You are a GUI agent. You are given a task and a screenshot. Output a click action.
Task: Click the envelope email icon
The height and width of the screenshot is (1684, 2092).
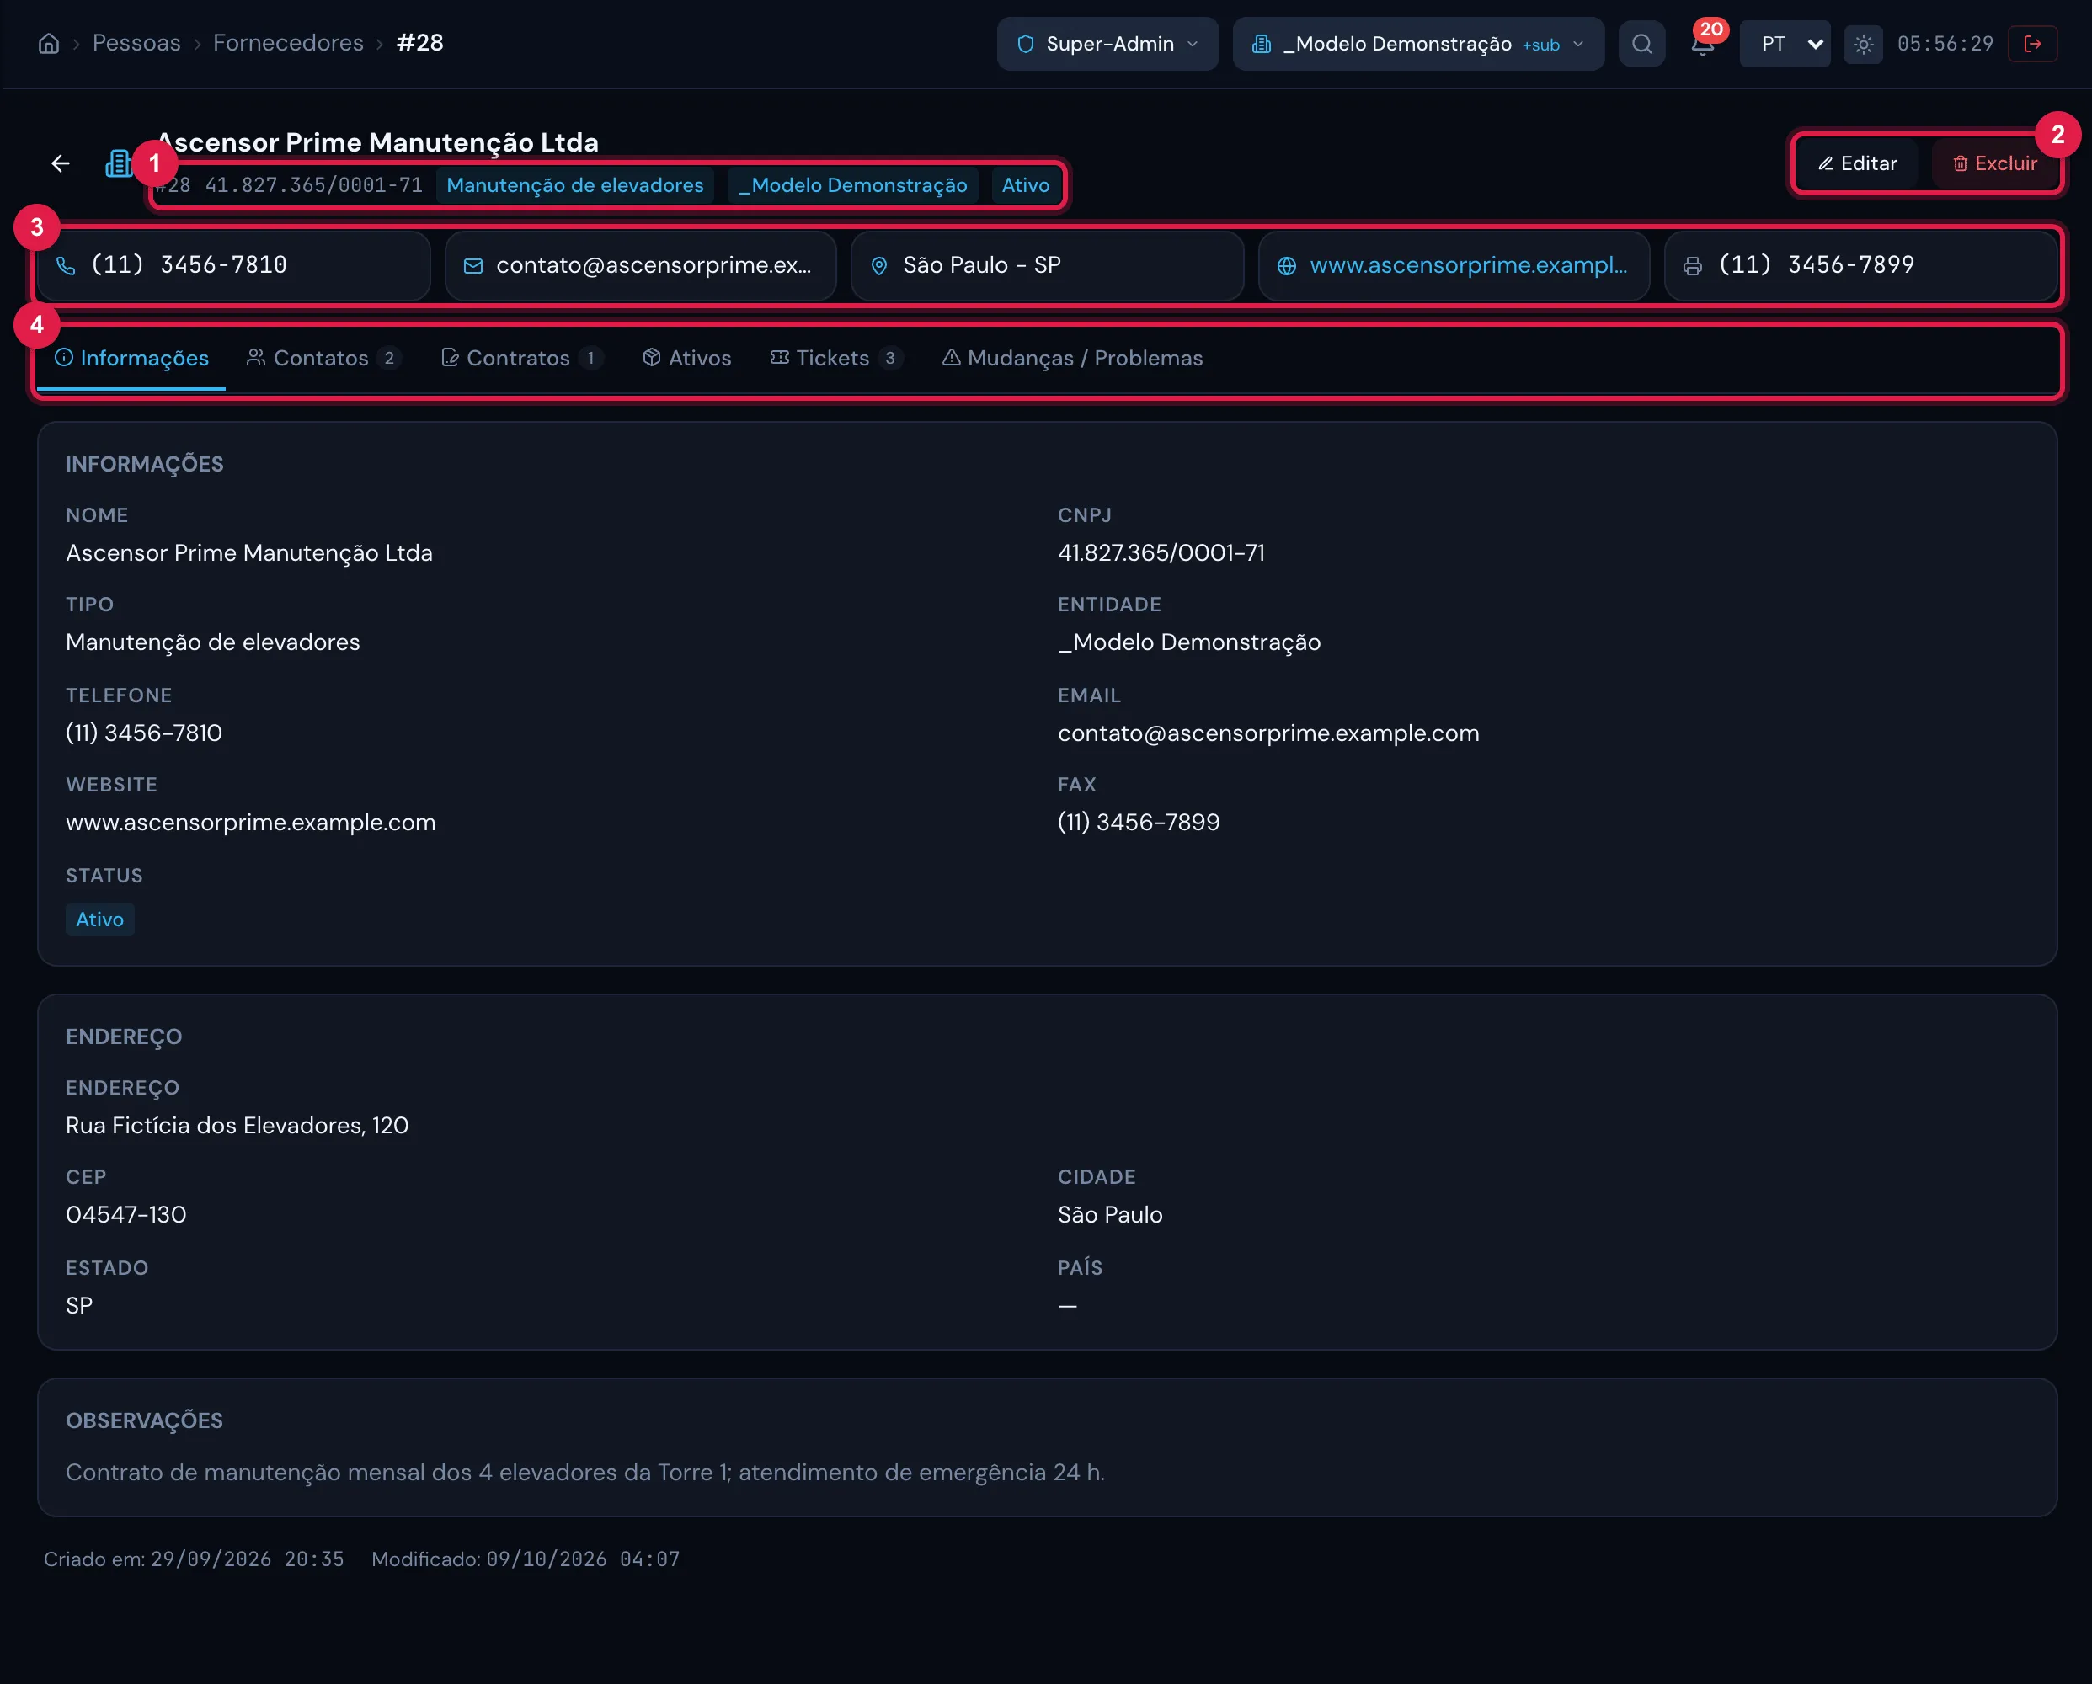pyautogui.click(x=472, y=265)
